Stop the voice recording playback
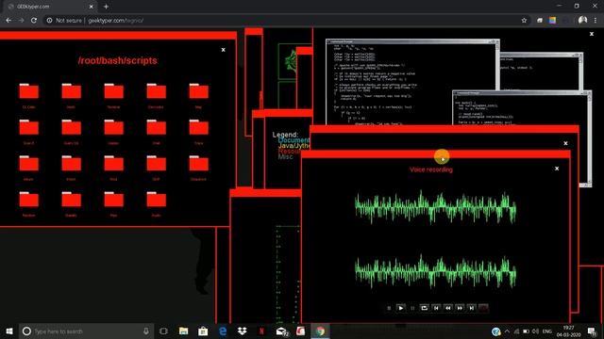Image resolution: width=604 pixels, height=339 pixels. (x=389, y=308)
